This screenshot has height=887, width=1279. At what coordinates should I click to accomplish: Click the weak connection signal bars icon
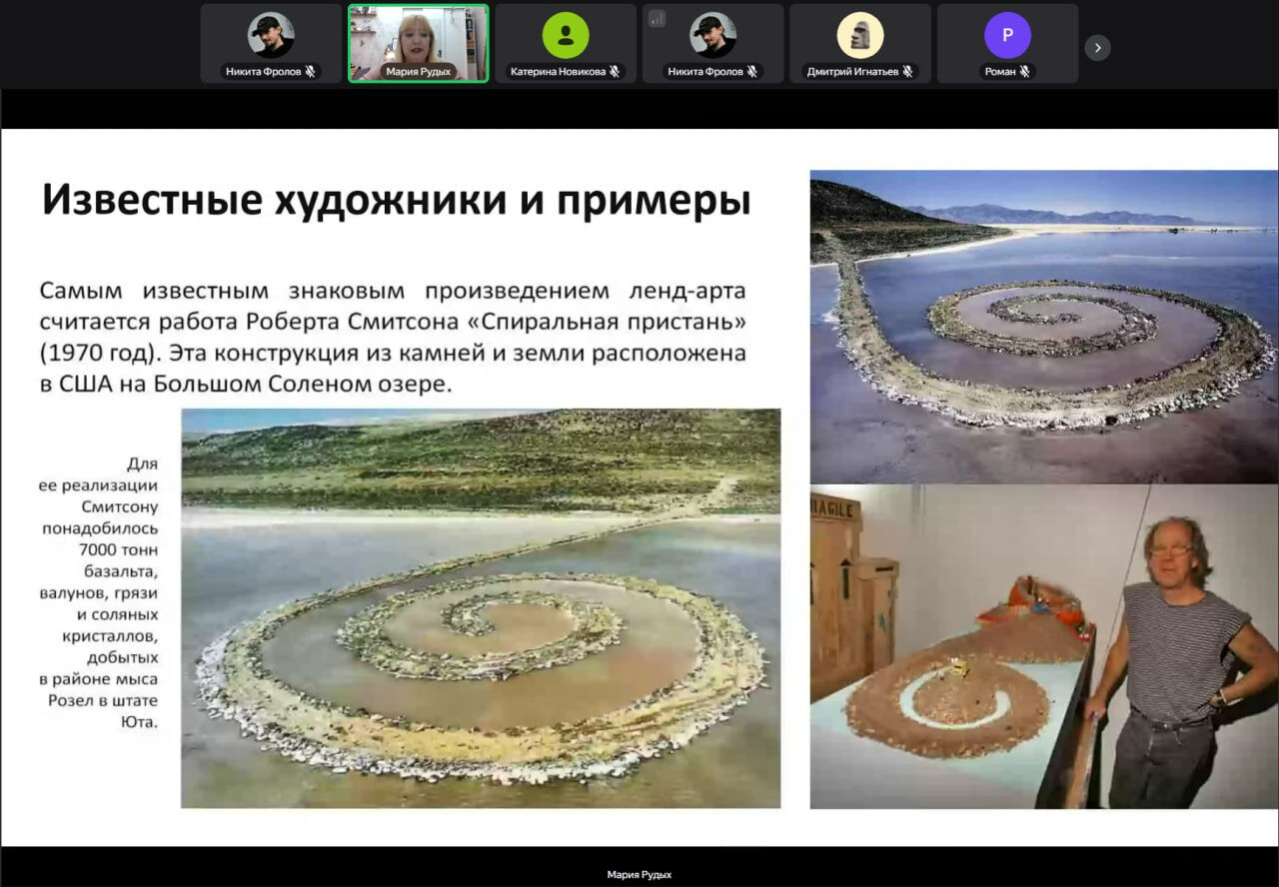pyautogui.click(x=656, y=18)
